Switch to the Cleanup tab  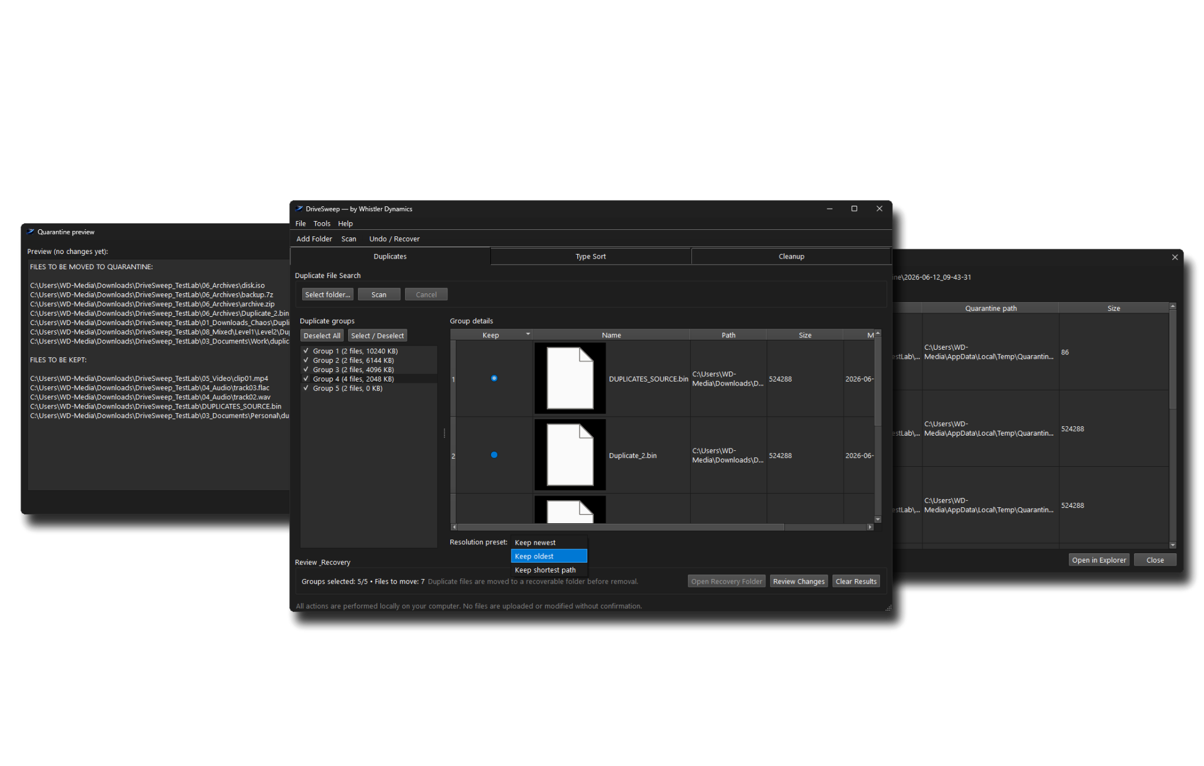pyautogui.click(x=791, y=256)
